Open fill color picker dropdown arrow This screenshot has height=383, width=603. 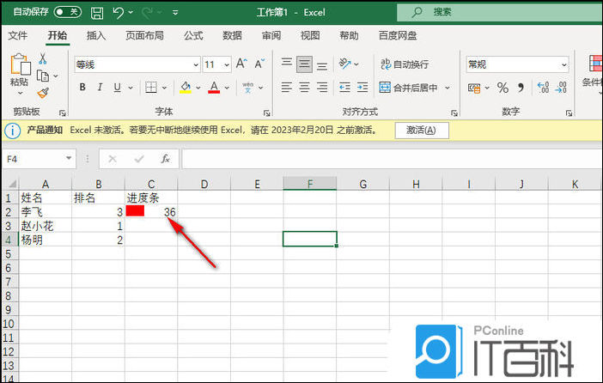tap(198, 88)
